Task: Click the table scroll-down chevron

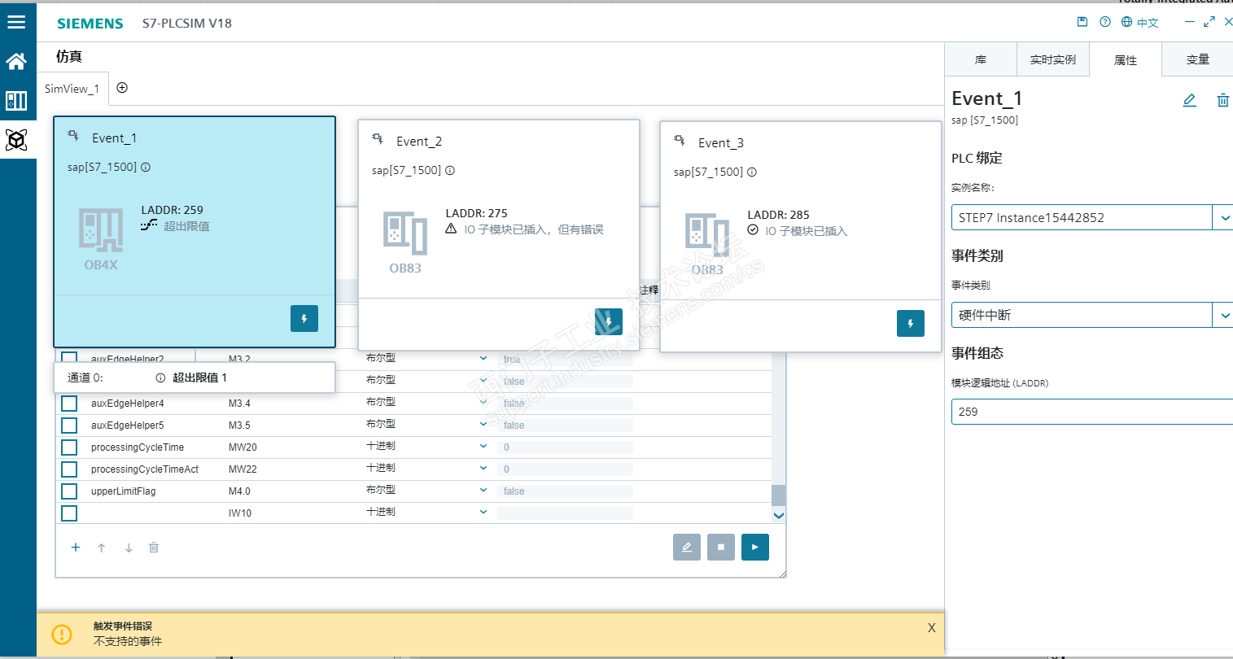Action: 779,515
